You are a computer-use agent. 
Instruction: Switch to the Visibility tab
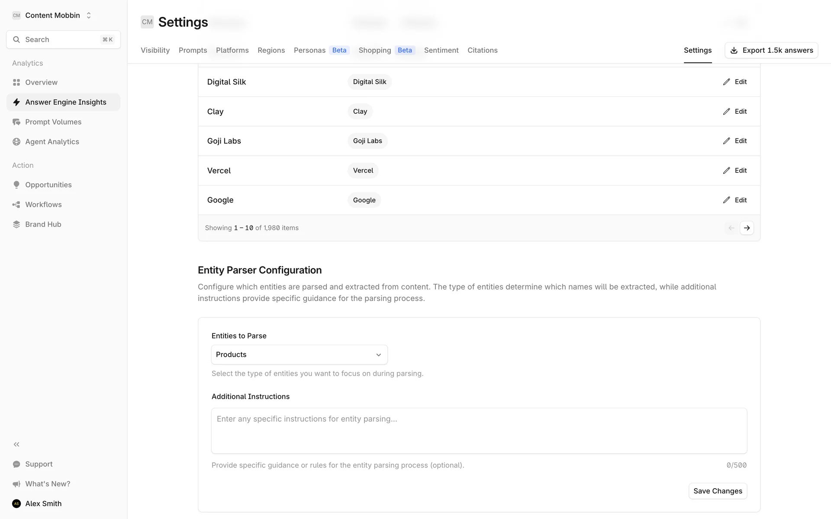click(x=155, y=50)
